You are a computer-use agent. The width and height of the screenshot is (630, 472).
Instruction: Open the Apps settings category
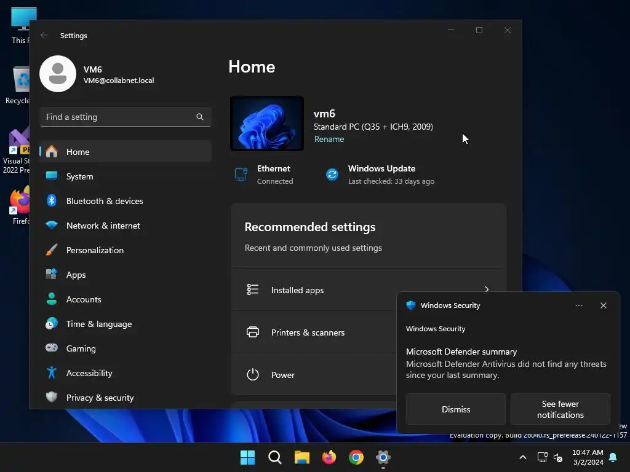pos(126,275)
